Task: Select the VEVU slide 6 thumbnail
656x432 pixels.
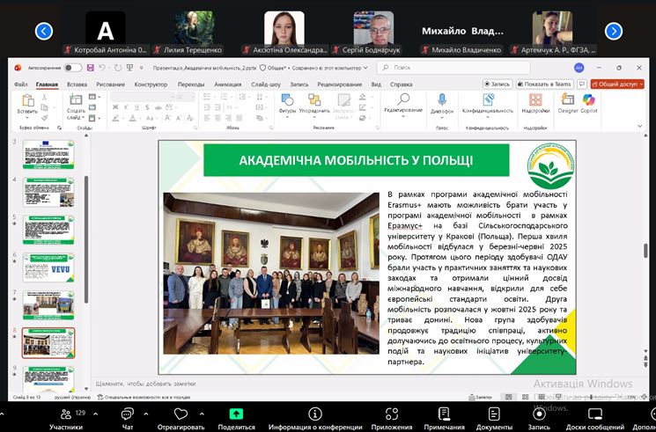Action: coord(48,267)
